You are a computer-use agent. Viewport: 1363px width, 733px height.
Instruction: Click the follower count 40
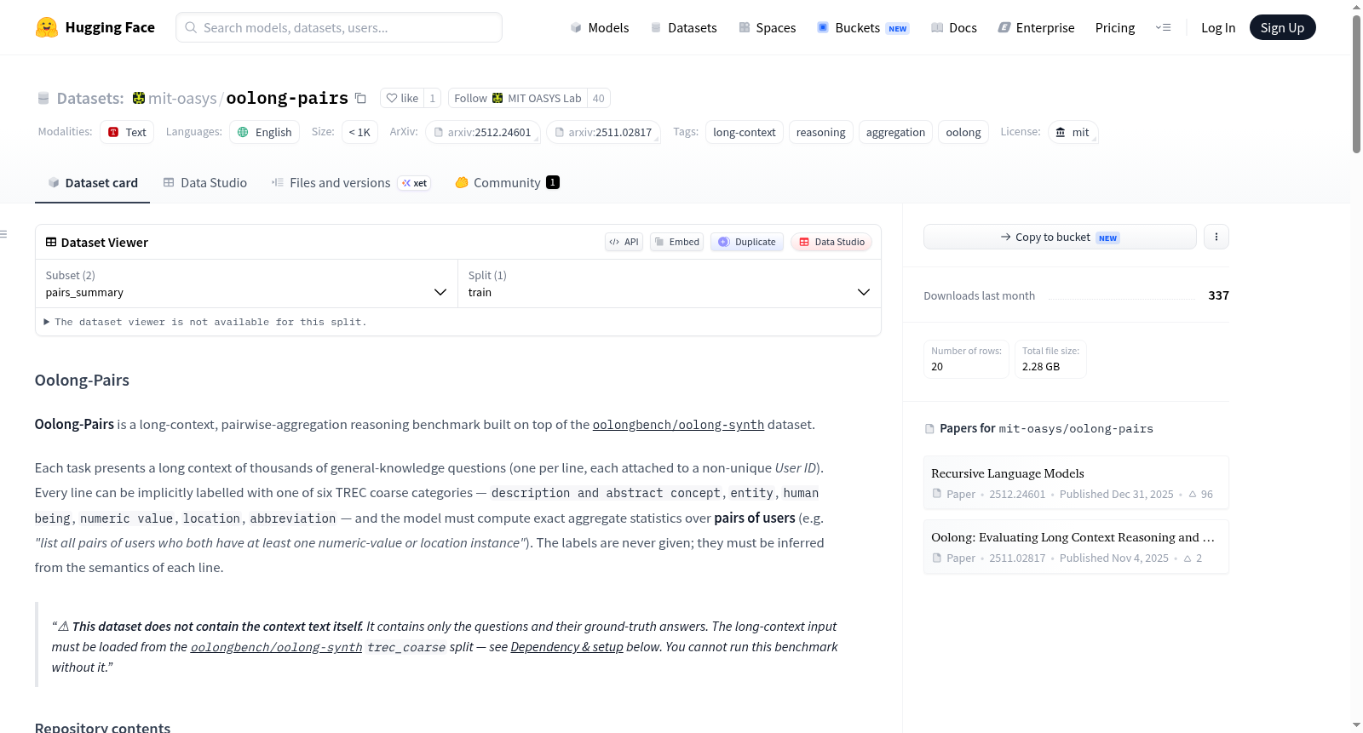click(599, 98)
